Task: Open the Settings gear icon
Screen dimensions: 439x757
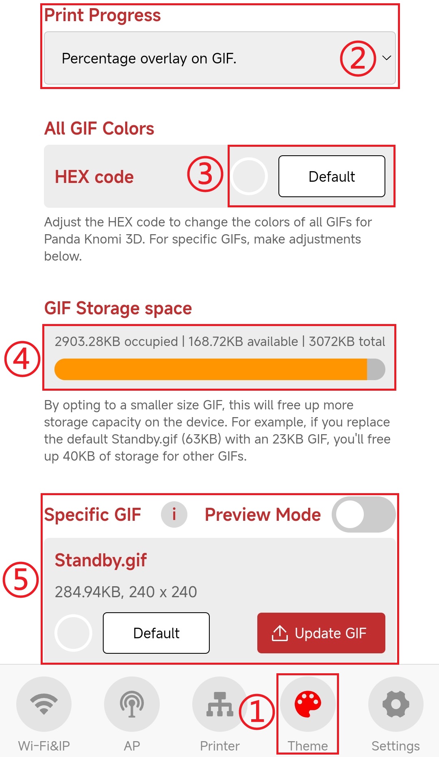Action: click(x=396, y=704)
